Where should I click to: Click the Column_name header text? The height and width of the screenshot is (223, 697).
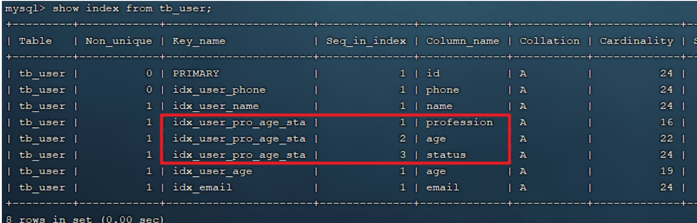(462, 41)
